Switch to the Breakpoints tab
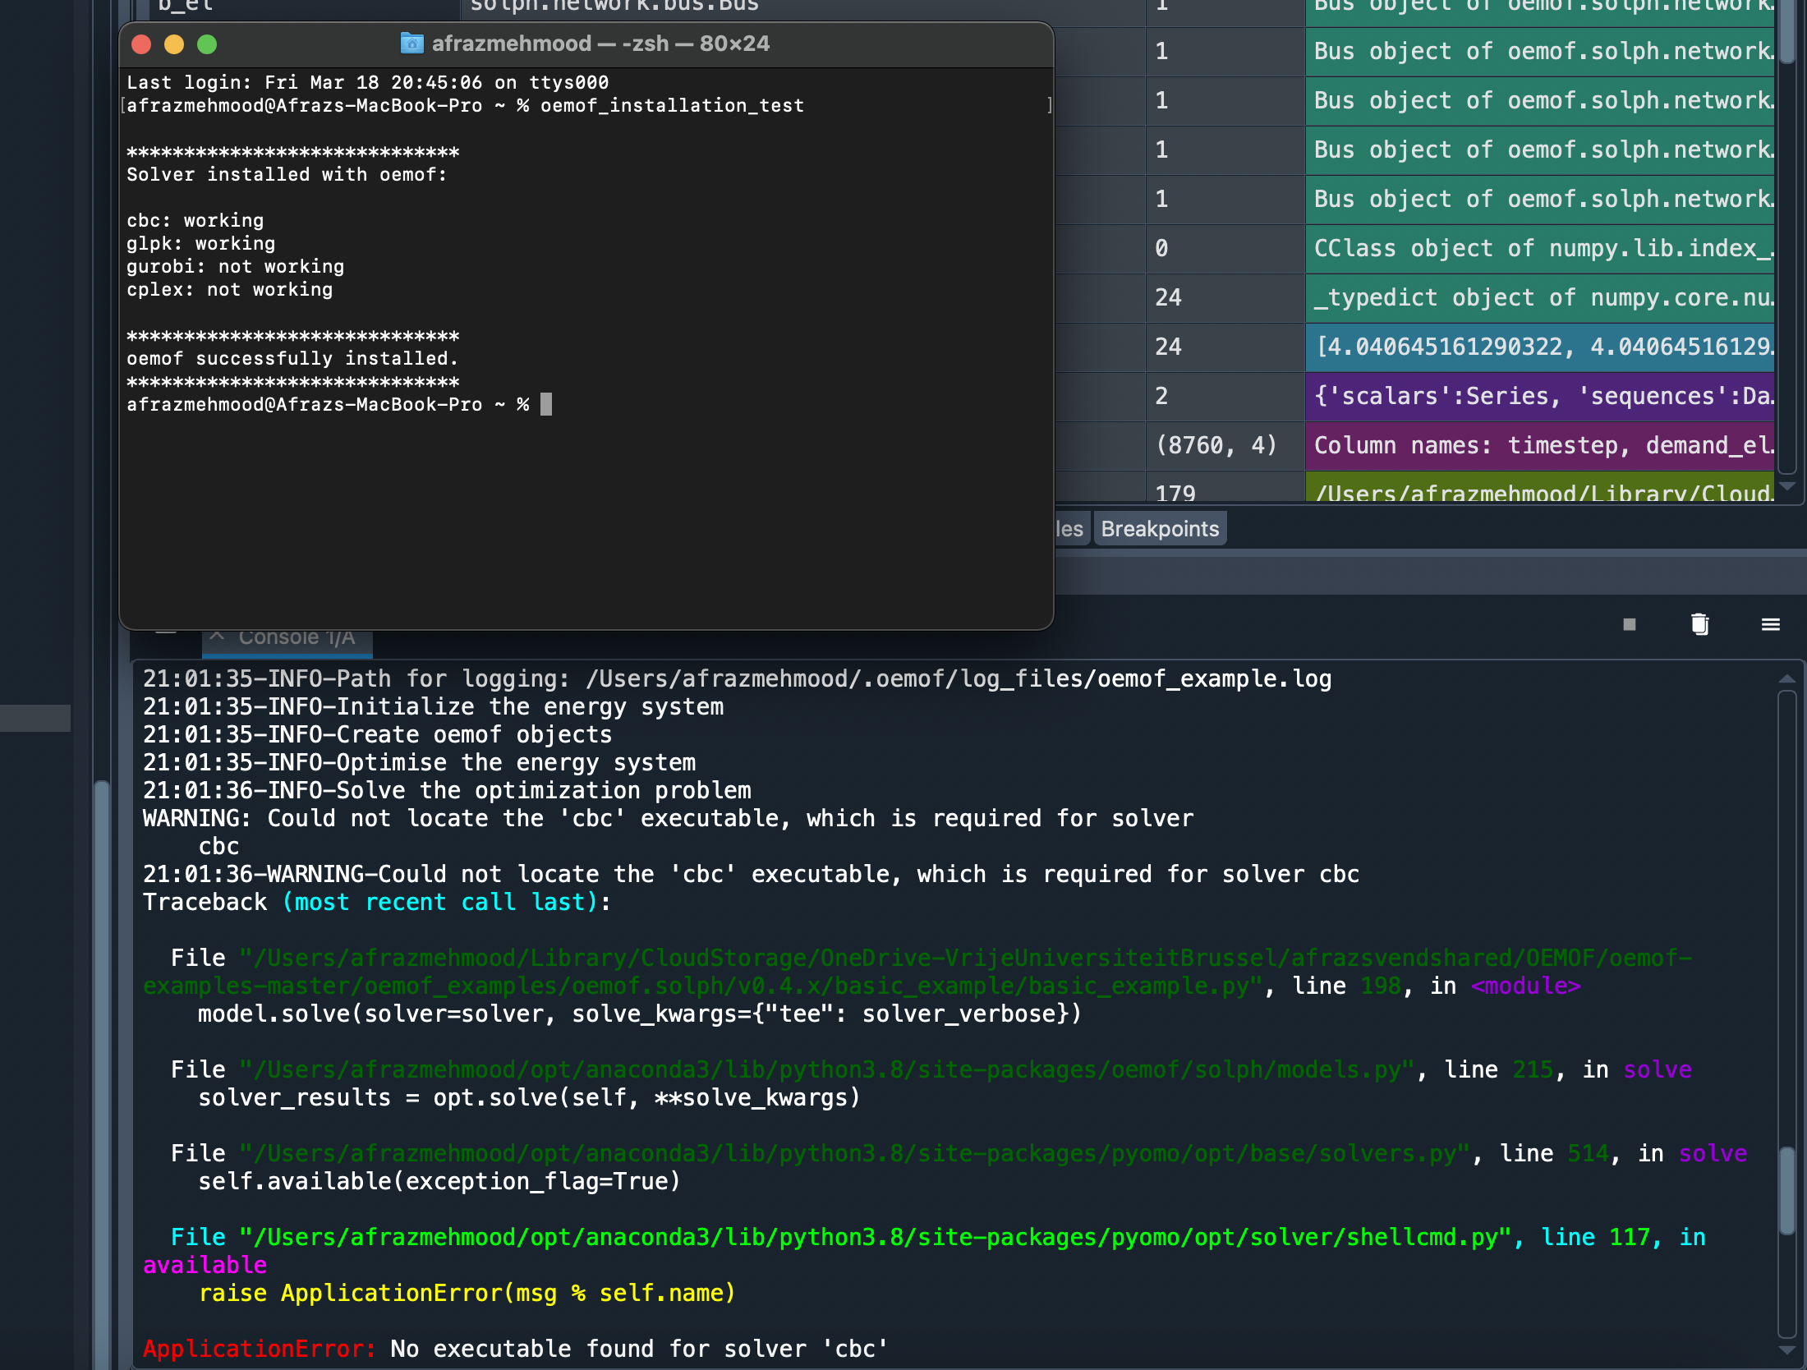Screen dimensions: 1807x1370 pos(1160,528)
